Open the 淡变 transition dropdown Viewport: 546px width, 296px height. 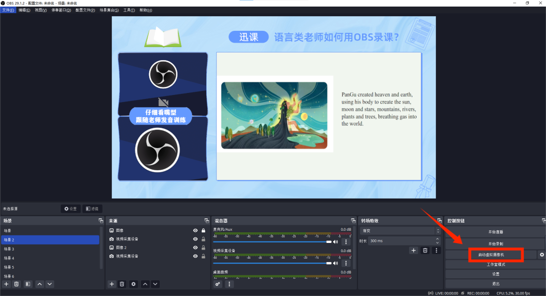[399, 231]
